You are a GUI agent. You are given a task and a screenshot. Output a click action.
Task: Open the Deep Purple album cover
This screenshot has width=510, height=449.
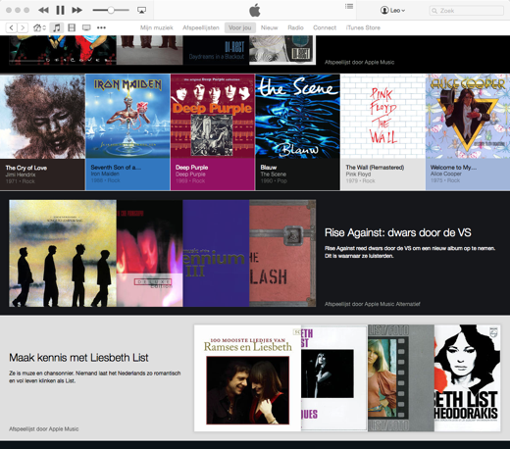click(x=213, y=117)
